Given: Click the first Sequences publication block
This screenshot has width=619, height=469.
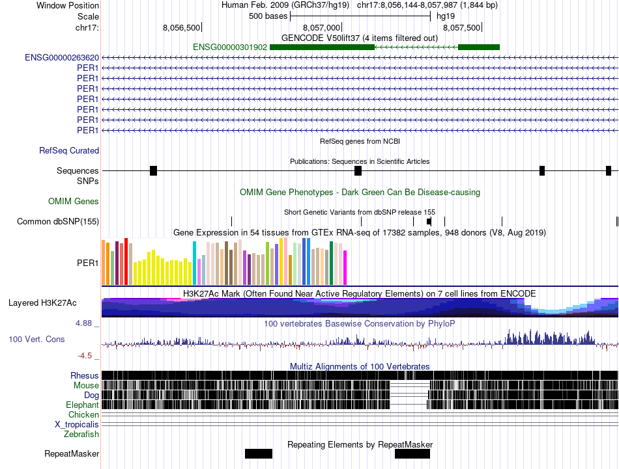Looking at the screenshot, I should pyautogui.click(x=154, y=170).
